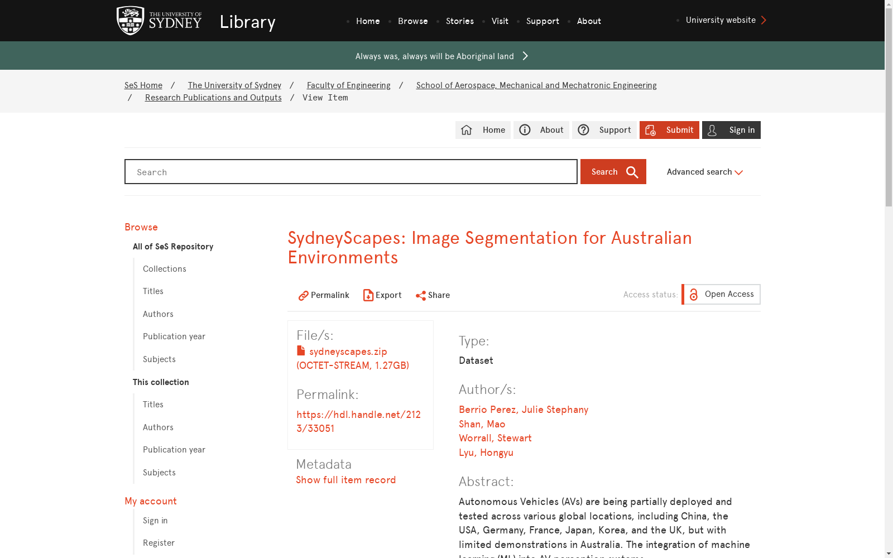Click the red Submit button
This screenshot has width=893, height=558.
point(669,130)
